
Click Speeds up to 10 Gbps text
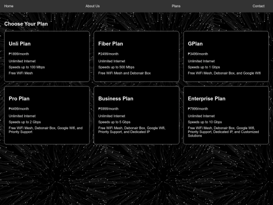click(x=205, y=122)
